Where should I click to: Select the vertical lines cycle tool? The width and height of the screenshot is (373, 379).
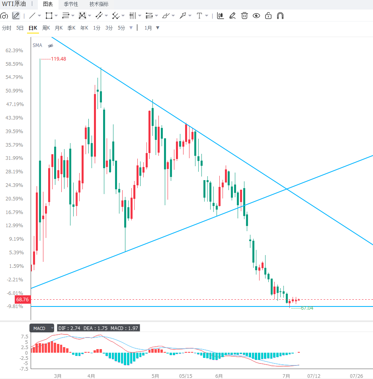tap(133, 16)
